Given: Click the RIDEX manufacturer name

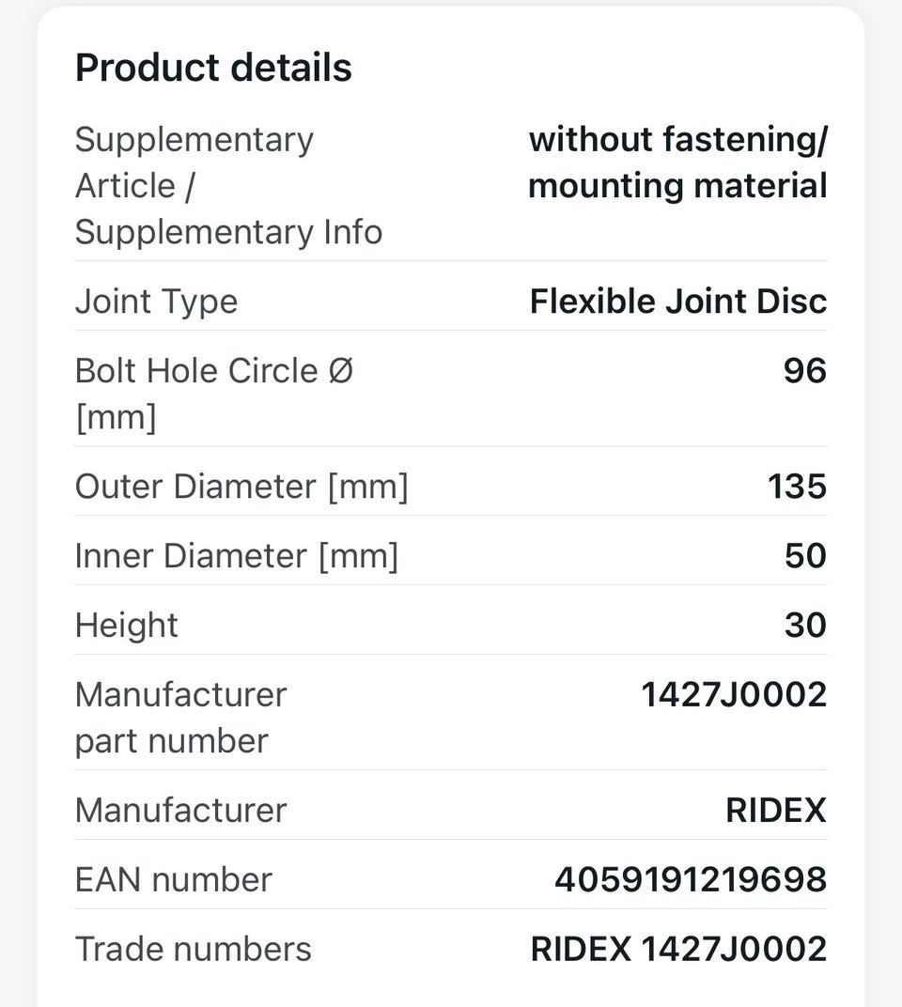Looking at the screenshot, I should coord(776,810).
